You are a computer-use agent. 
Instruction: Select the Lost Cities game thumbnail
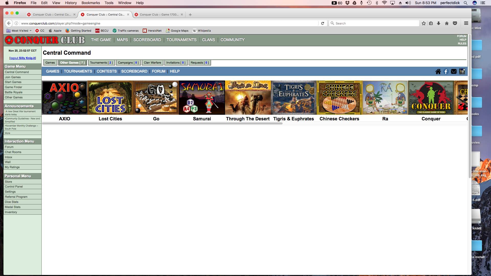[110, 98]
